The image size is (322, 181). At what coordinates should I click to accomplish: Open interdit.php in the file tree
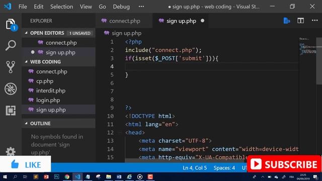[x=58, y=90]
